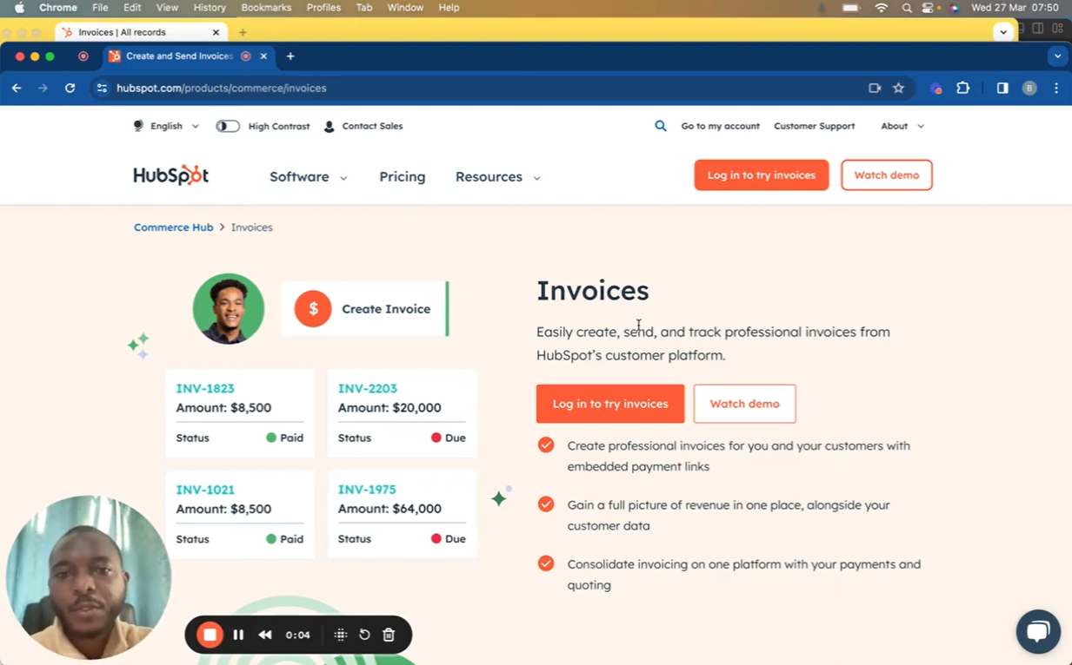1072x665 pixels.
Task: Click the presenter webcam bubble
Action: (x=89, y=577)
